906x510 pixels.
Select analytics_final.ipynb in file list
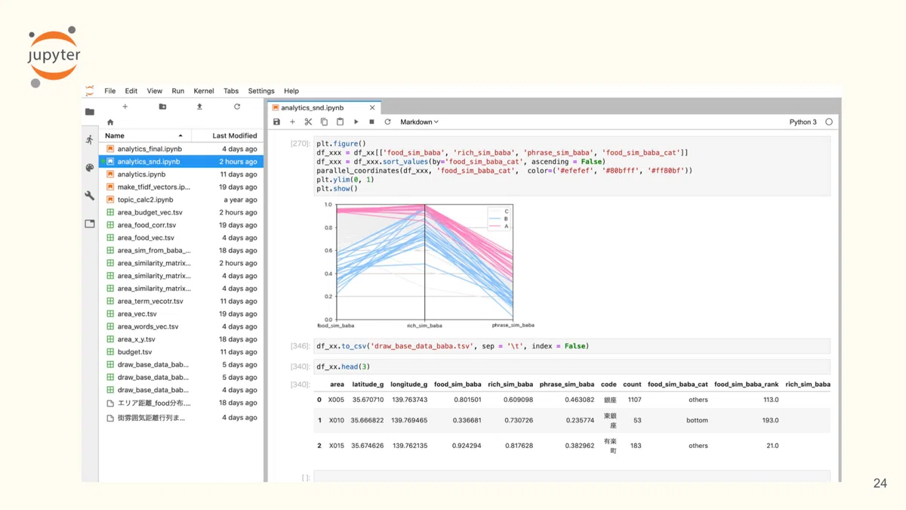181,149
